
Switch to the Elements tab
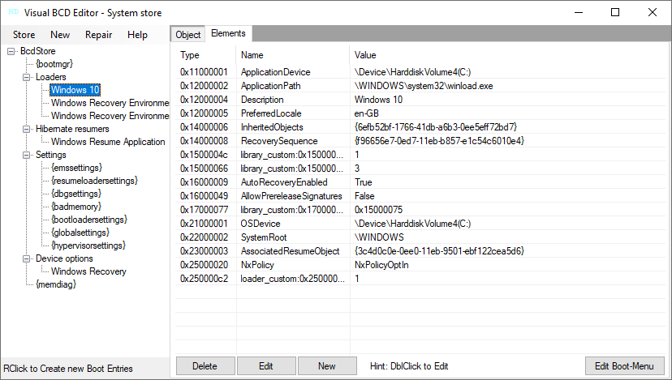[228, 33]
